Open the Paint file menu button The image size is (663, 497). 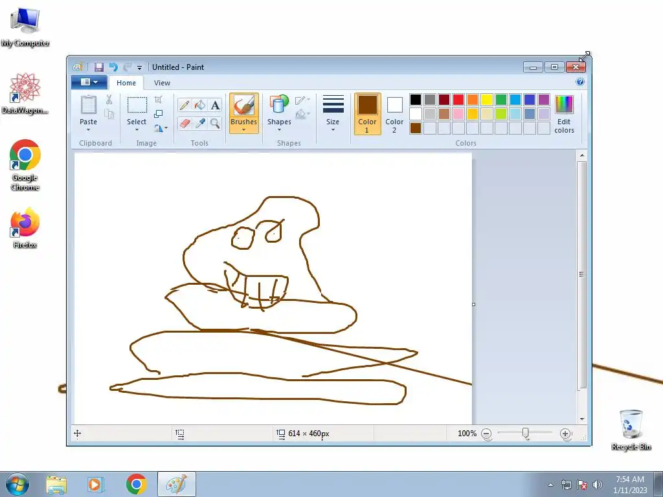click(x=89, y=82)
